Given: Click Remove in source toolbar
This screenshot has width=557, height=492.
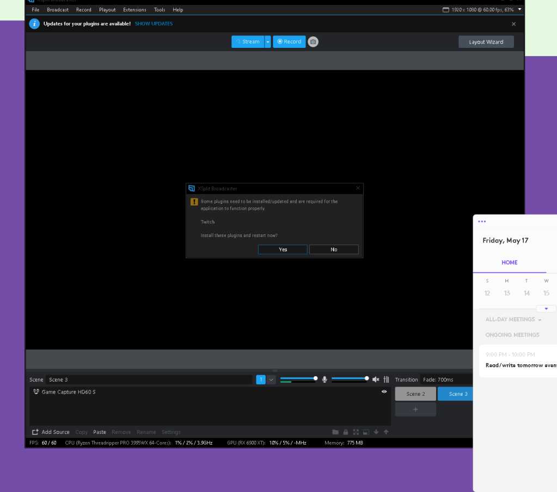Looking at the screenshot, I should coord(121,432).
